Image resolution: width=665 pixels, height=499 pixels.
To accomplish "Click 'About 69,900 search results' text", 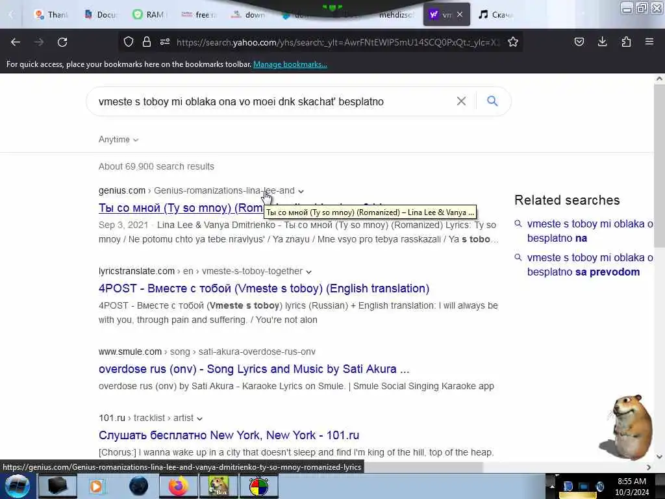I will [x=157, y=166].
